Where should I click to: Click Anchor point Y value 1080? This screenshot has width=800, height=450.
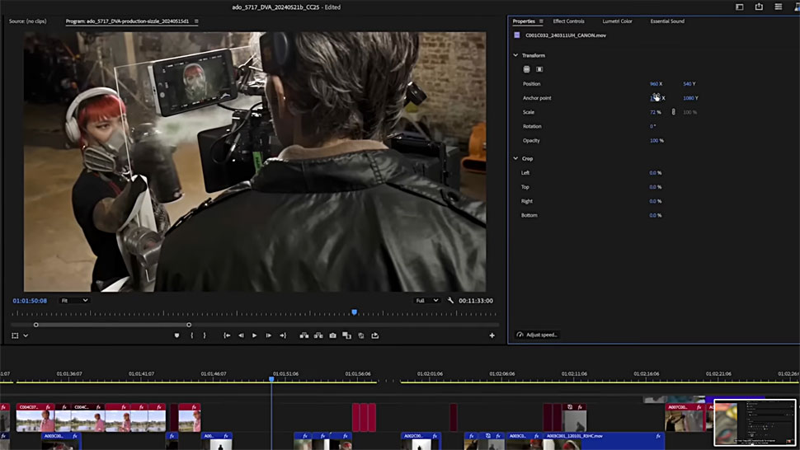coord(689,98)
